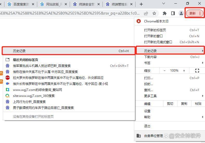This screenshot has height=143, width=205.
Task: Select 打开新的窗口 menu item
Action: coord(170,36)
